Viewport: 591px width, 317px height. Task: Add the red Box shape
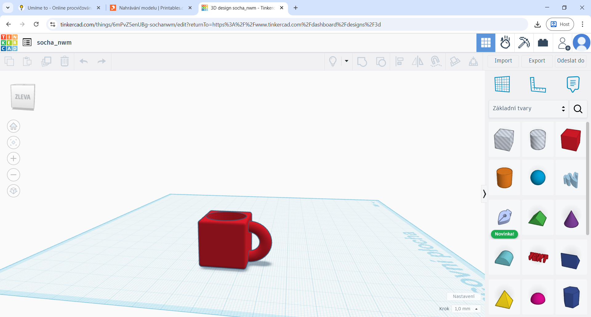coord(571,140)
